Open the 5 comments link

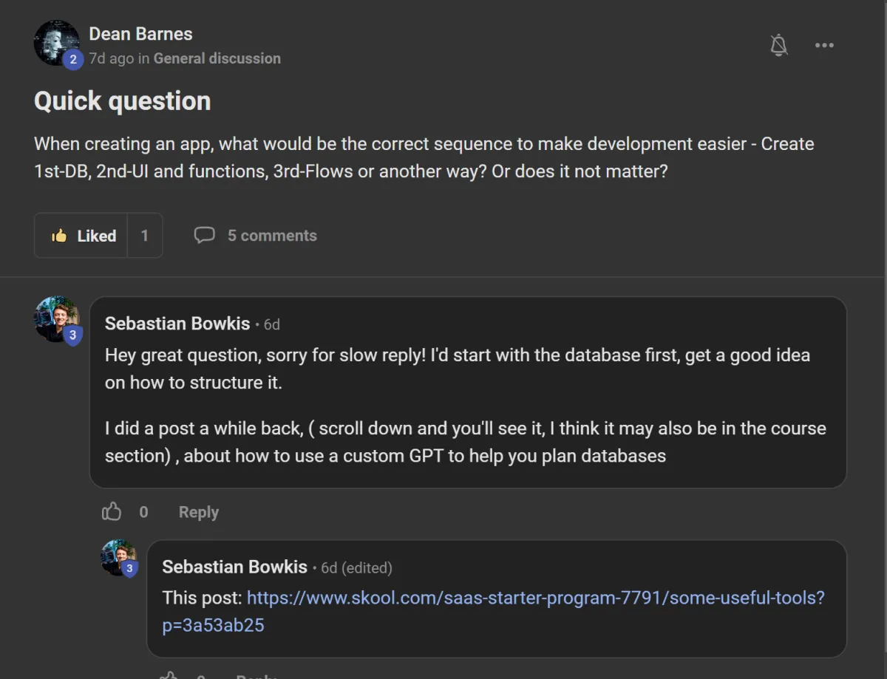click(272, 236)
